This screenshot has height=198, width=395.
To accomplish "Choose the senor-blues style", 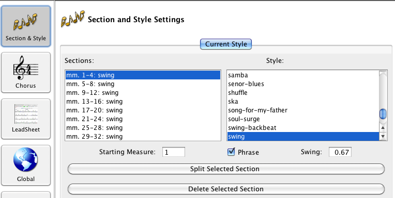I will coord(303,84).
